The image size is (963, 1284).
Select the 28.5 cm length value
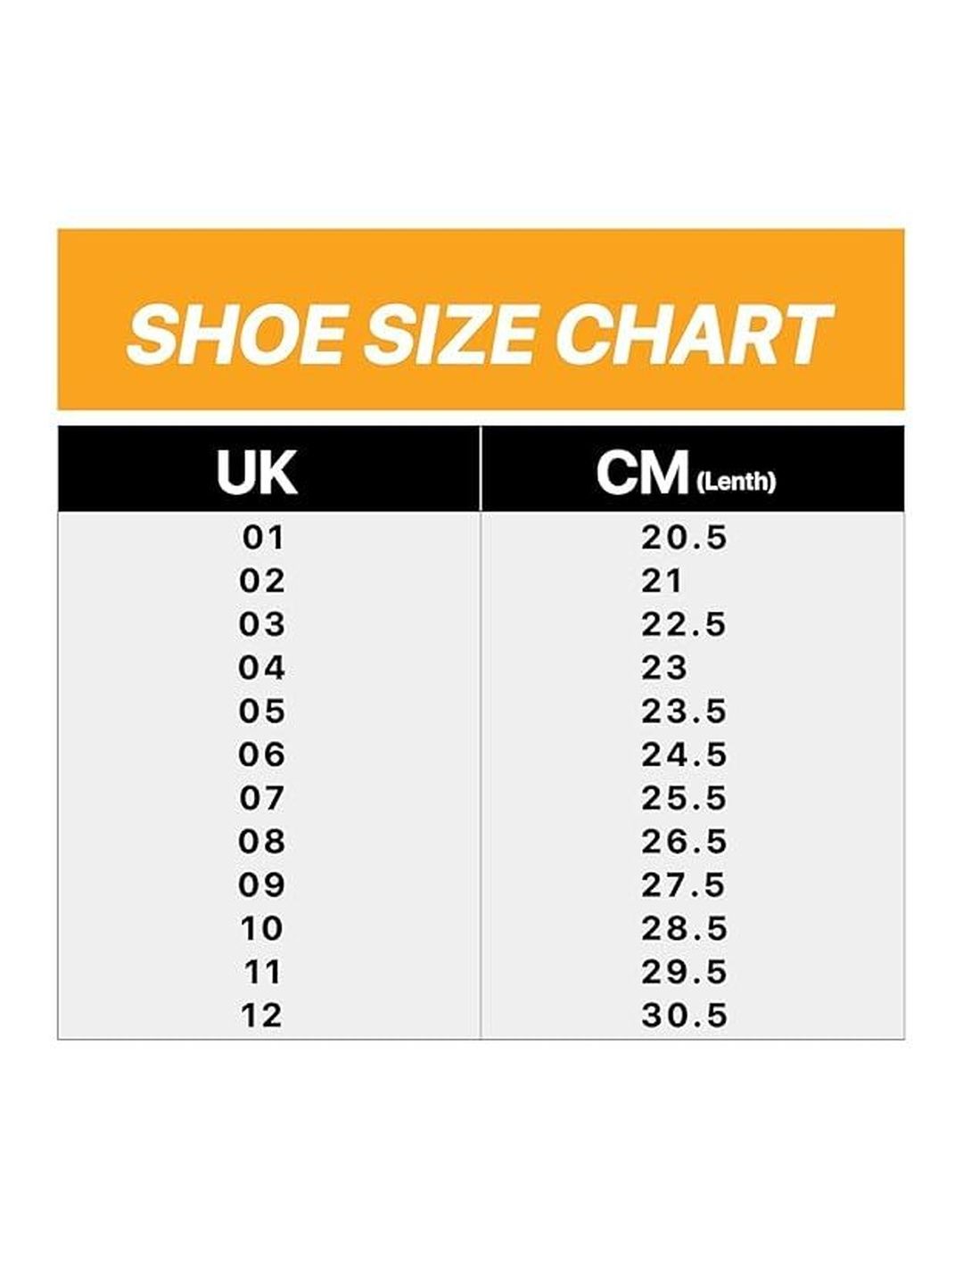point(685,929)
